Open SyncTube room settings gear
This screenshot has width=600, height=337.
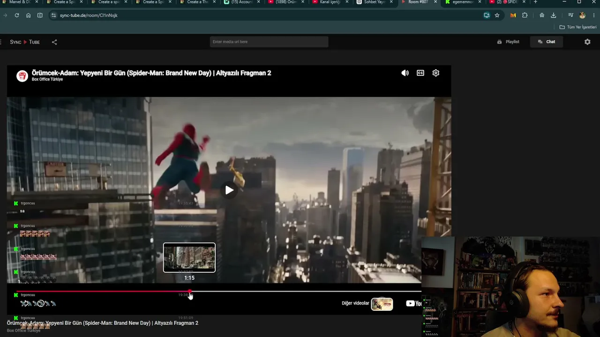587,42
